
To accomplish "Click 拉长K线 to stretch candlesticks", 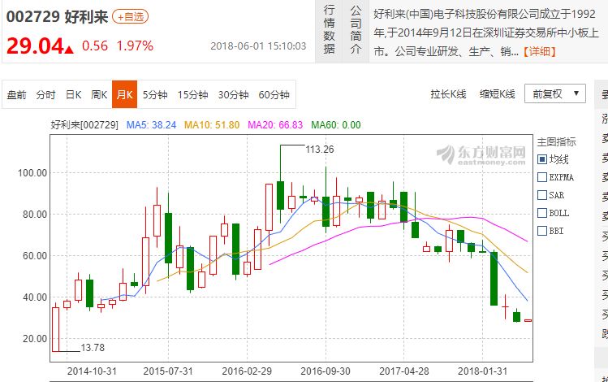I will 448,94.
